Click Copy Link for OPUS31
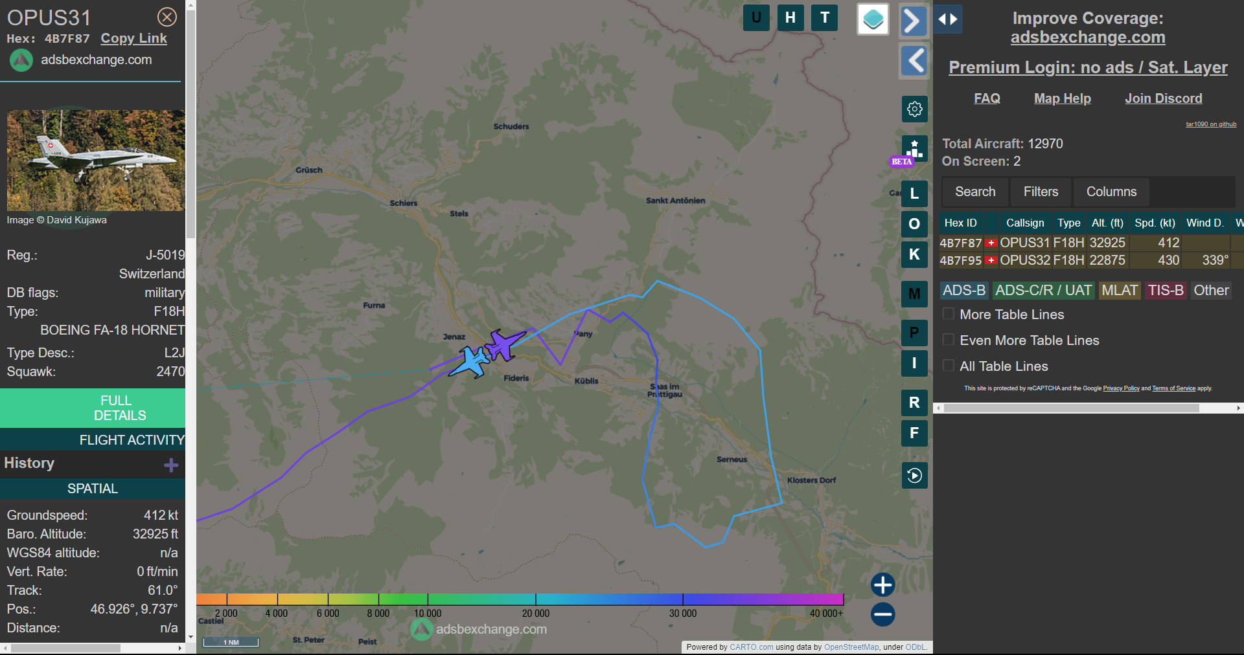The width and height of the screenshot is (1244, 655). point(133,38)
